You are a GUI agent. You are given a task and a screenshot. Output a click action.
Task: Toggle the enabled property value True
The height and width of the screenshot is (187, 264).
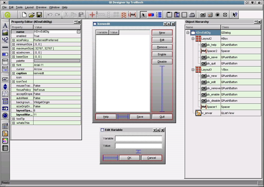tap(57, 36)
